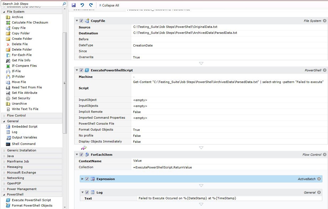Choose the Get File Info icon
The width and height of the screenshot is (328, 209).
point(8,60)
